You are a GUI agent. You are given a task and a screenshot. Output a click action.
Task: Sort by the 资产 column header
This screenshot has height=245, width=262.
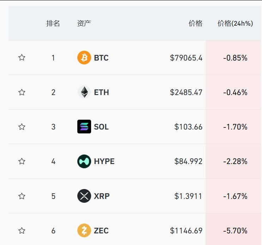tap(84, 23)
